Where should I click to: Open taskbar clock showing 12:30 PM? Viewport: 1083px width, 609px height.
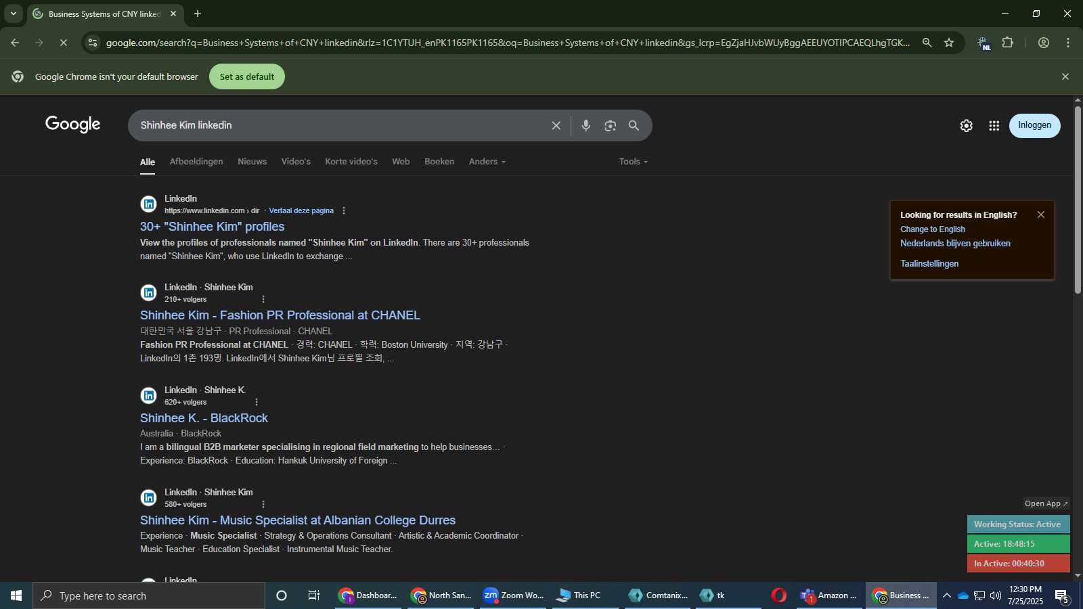[1025, 595]
